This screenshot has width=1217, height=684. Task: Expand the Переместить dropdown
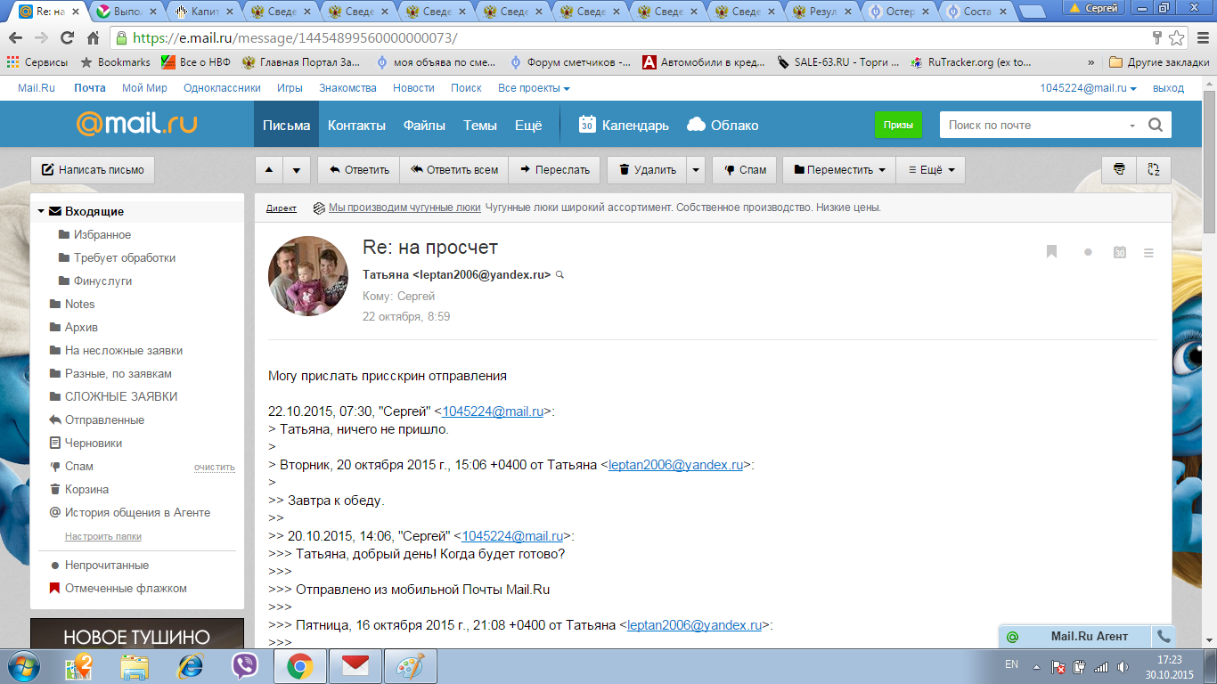coord(838,170)
